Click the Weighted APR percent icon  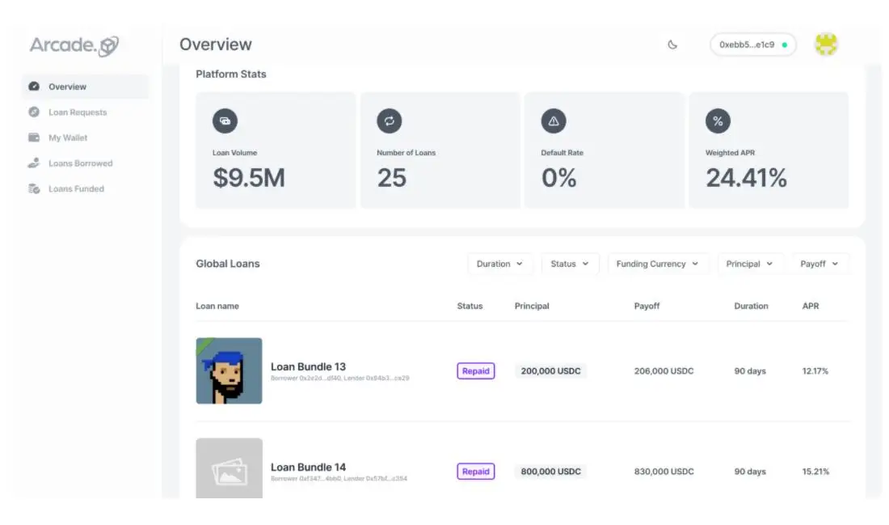point(718,121)
